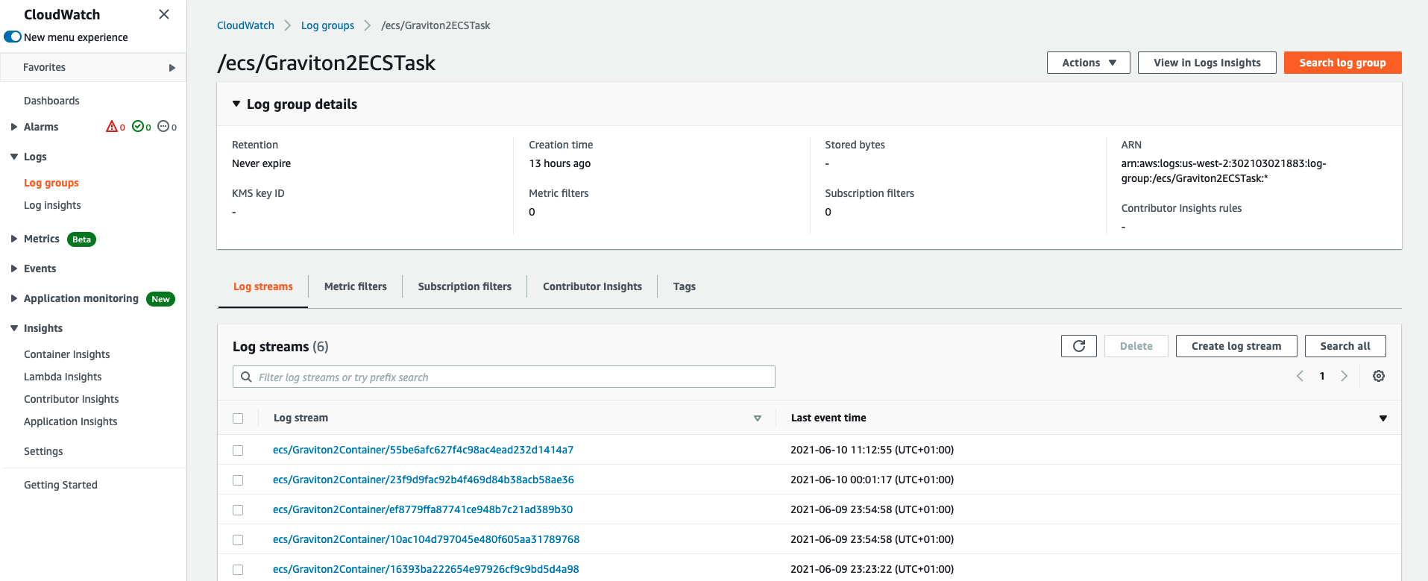Screen dimensions: 1428x581
Task: Switch to the Tags tab
Action: point(685,286)
